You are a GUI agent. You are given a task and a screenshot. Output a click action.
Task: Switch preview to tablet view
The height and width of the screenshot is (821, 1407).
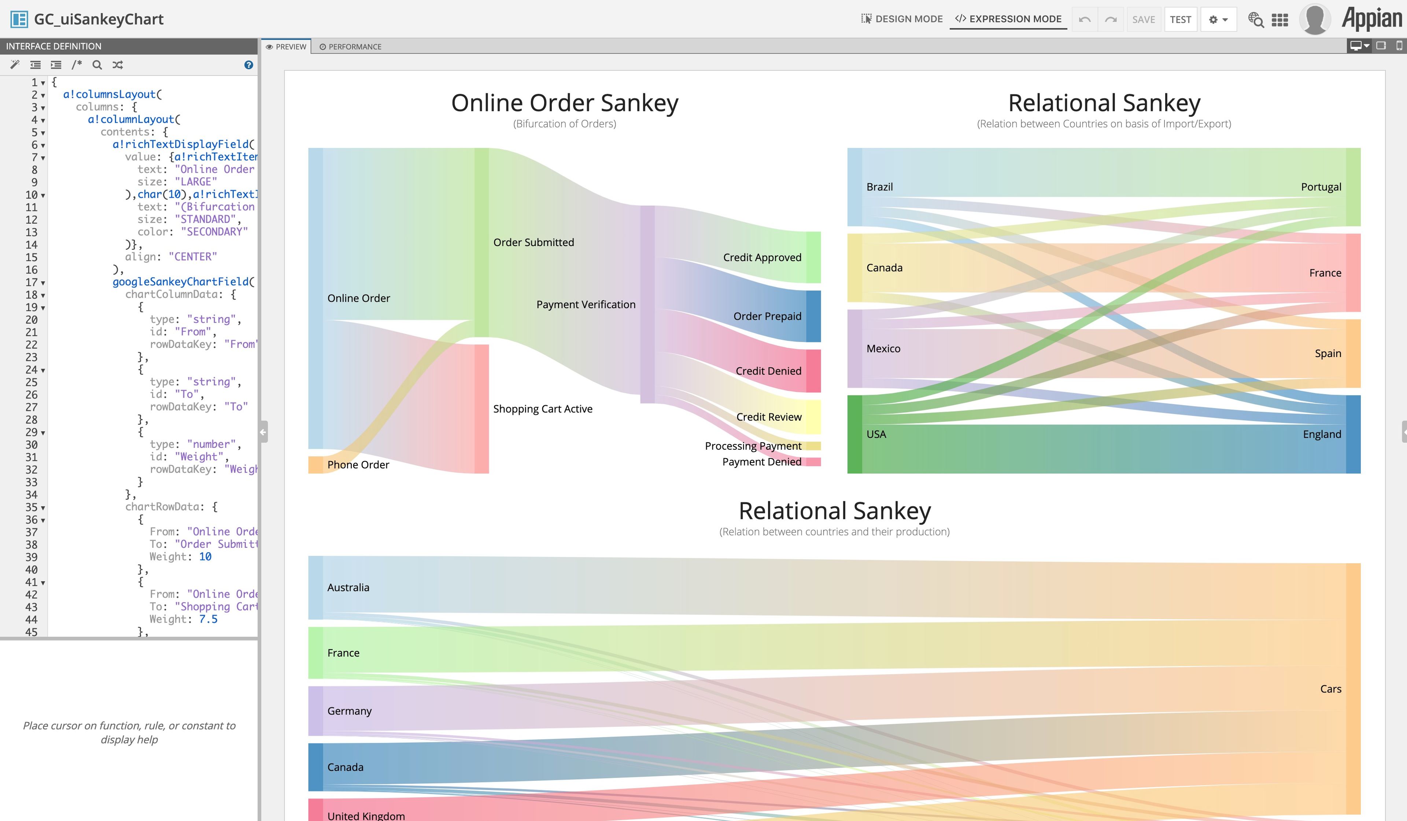click(x=1381, y=46)
